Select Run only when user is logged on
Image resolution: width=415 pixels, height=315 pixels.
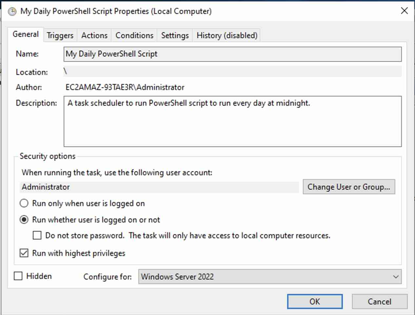(x=24, y=203)
